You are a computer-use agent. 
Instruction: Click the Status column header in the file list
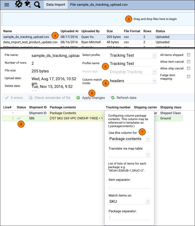pyautogui.click(x=160, y=31)
